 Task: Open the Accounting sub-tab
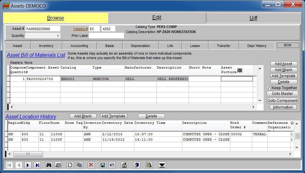(80, 46)
